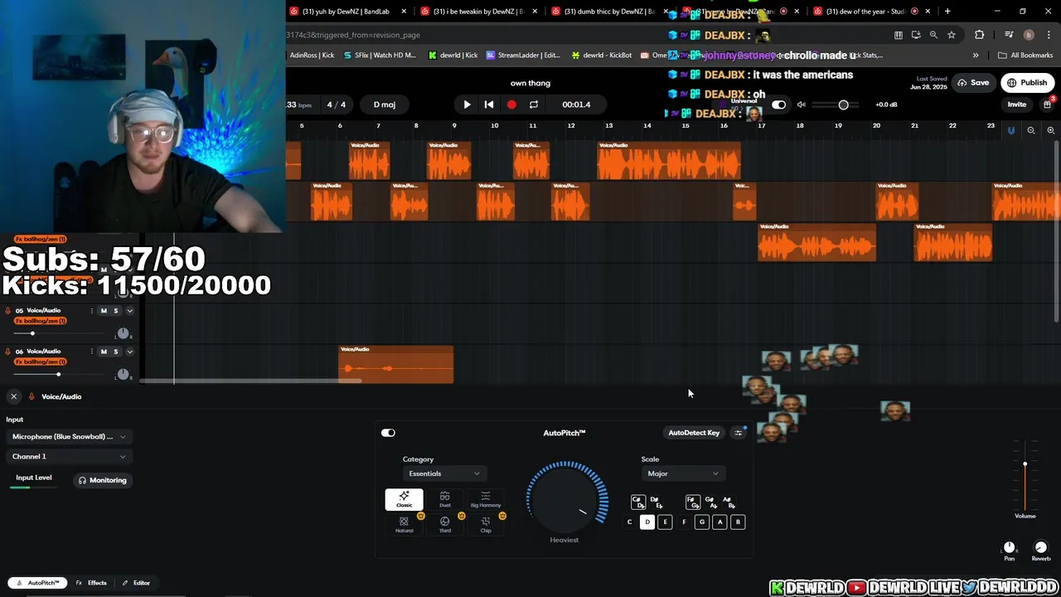Image resolution: width=1061 pixels, height=597 pixels.
Task: Toggle the D note key
Action: [647, 522]
